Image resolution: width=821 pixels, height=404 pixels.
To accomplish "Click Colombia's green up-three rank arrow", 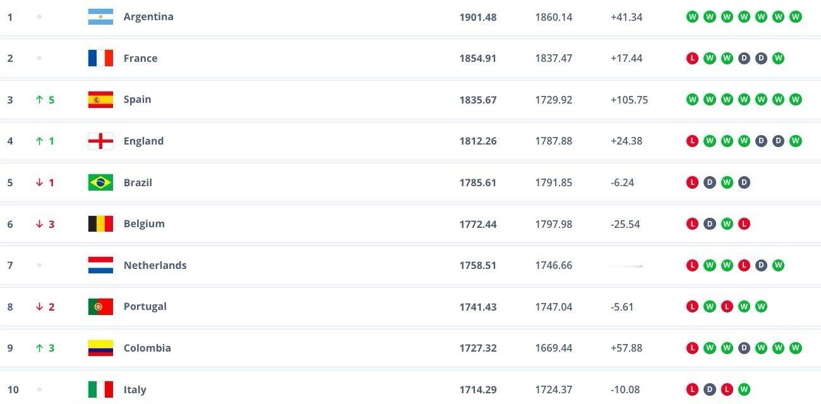I will pos(39,348).
